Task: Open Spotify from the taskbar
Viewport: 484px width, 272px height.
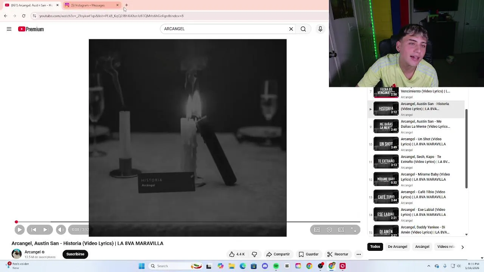Action: (x=276, y=266)
